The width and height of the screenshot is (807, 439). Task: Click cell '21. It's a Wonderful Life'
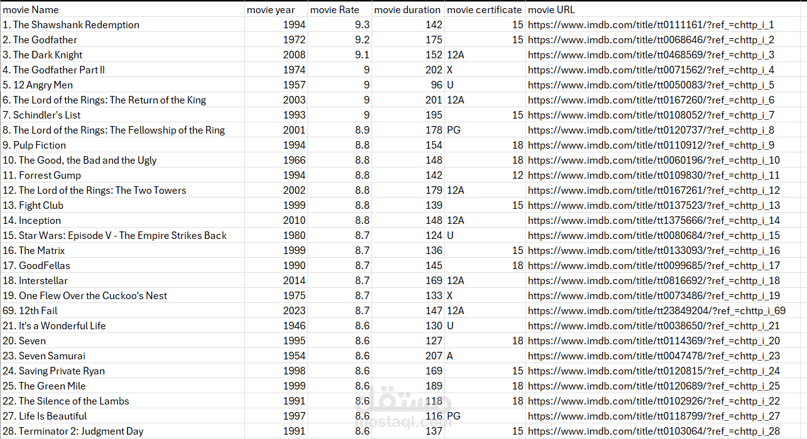click(123, 325)
